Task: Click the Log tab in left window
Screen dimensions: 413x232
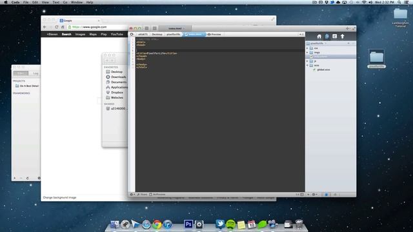Action: click(x=35, y=73)
